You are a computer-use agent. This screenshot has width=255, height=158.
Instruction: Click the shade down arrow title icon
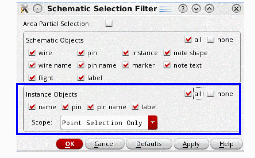click(196, 9)
